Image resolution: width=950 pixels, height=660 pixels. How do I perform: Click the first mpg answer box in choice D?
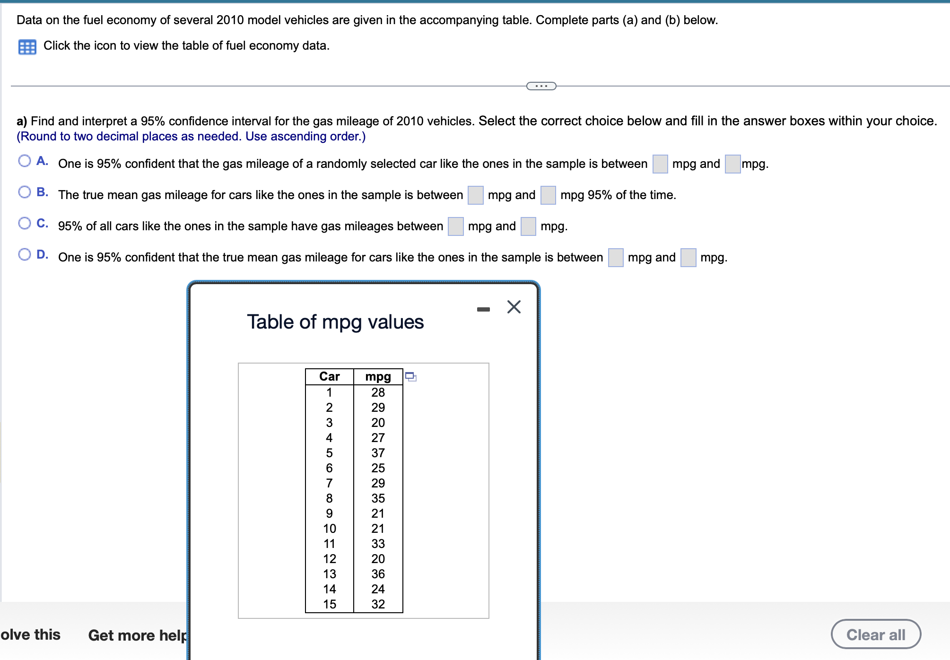coord(615,258)
